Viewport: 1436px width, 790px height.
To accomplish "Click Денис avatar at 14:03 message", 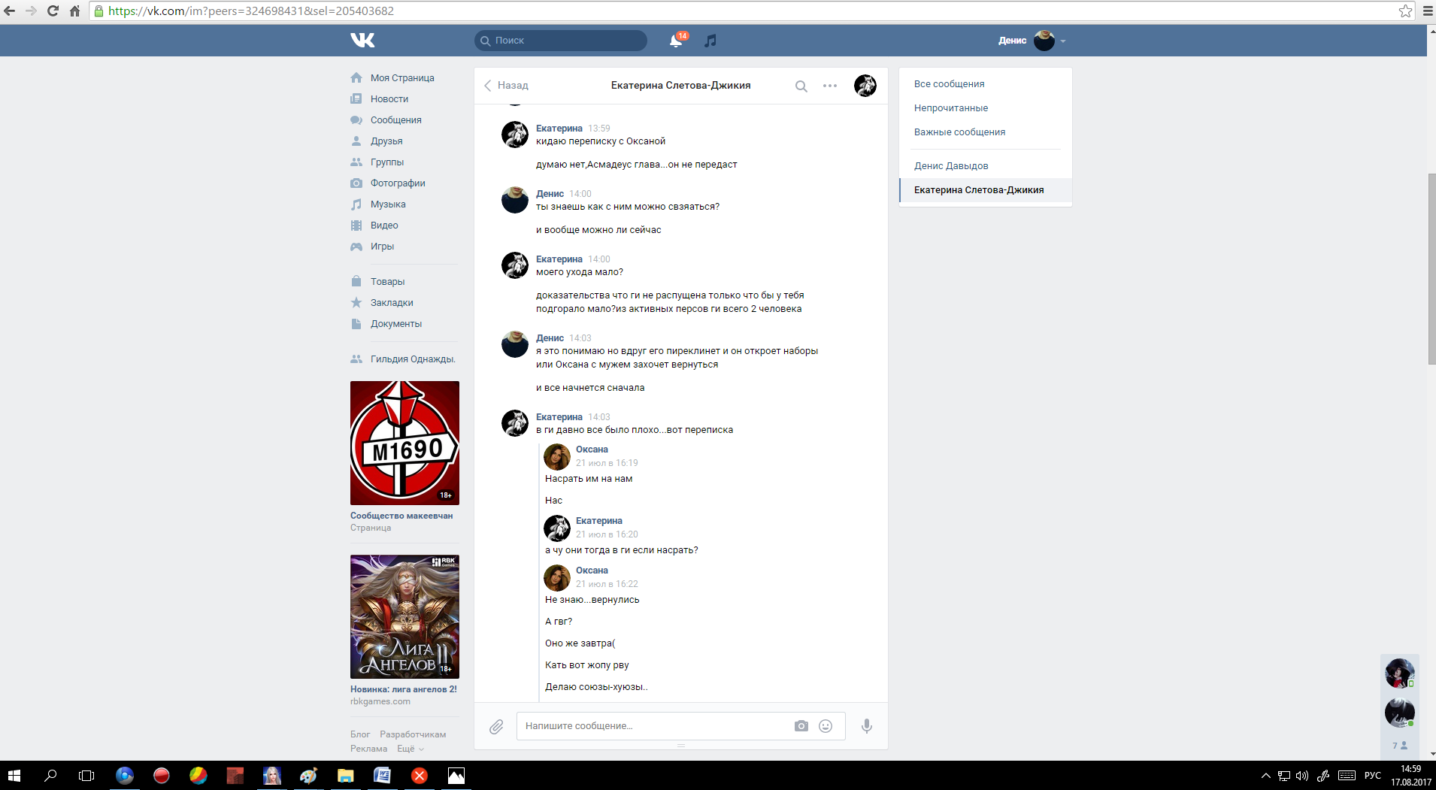I will click(515, 344).
